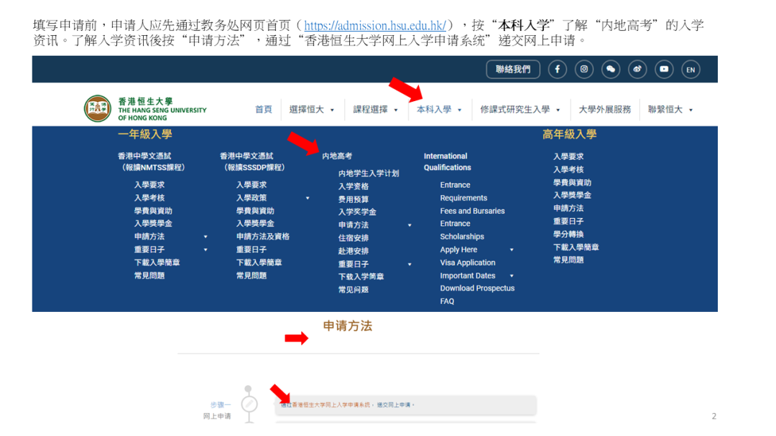Click the 步骤一 pencil step icon
This screenshot has width=776, height=436.
[x=249, y=404]
